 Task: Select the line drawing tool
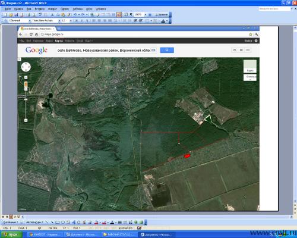46,223
